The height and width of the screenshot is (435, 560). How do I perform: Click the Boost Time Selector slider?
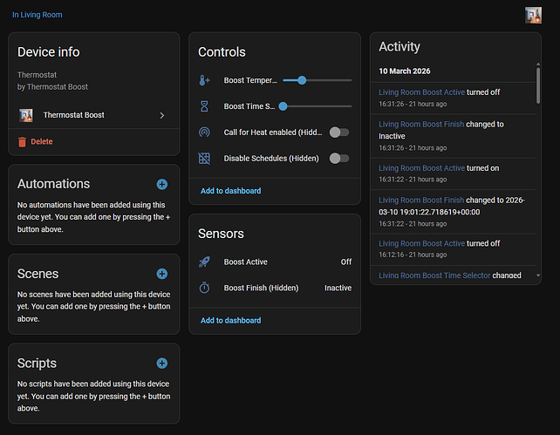[x=317, y=106]
